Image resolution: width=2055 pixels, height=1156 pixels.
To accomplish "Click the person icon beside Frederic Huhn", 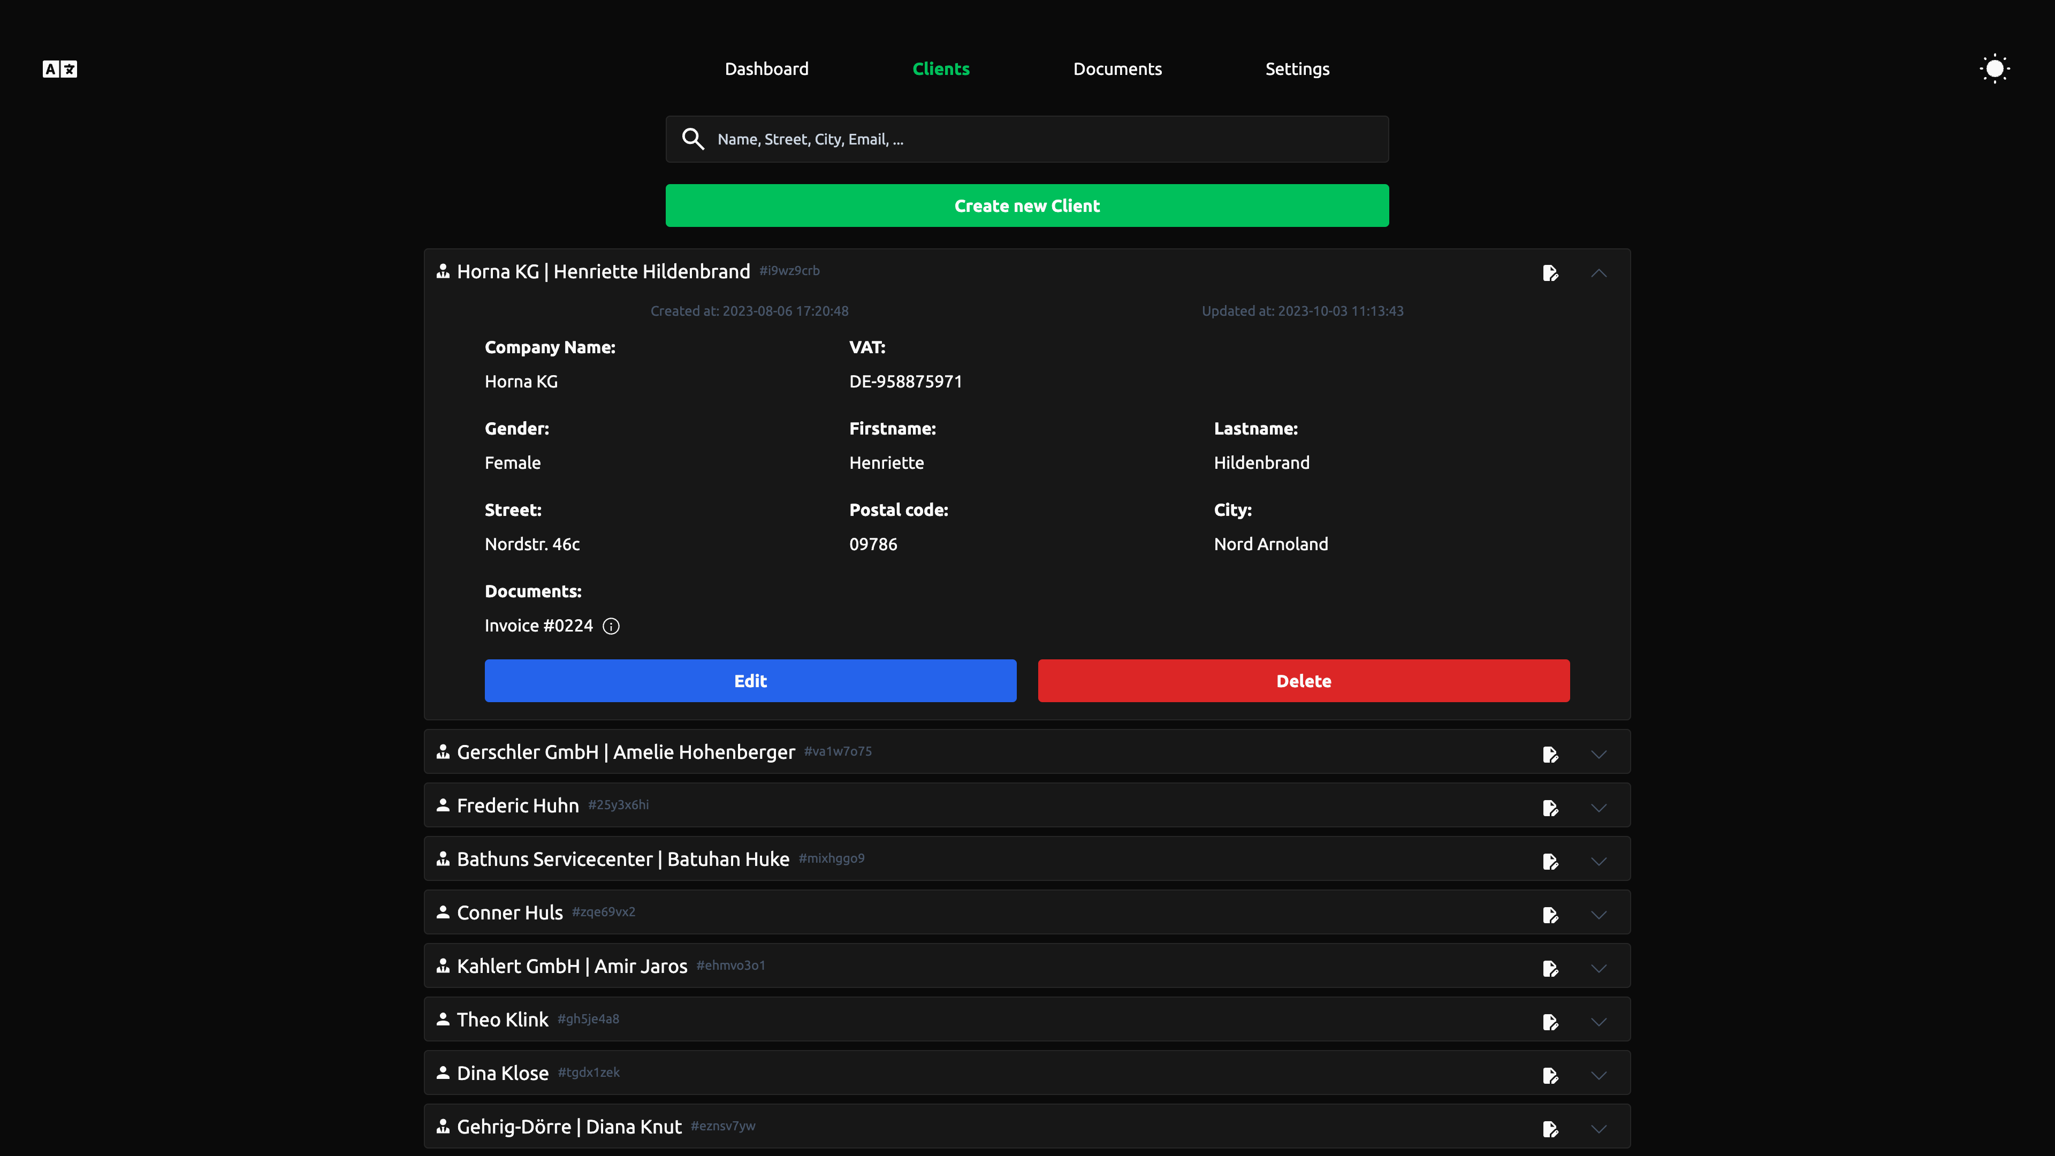I will [443, 805].
